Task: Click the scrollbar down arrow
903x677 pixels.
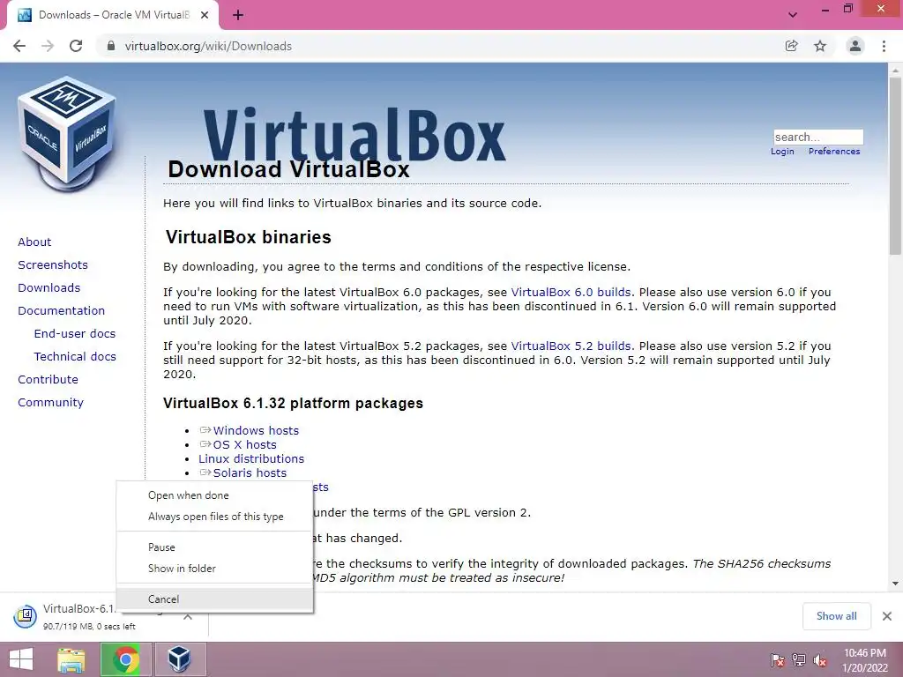Action: tap(895, 584)
